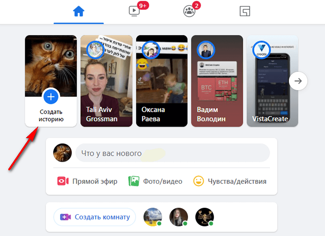Click the Создать комнату button
The height and width of the screenshot is (236, 325).
click(x=95, y=217)
